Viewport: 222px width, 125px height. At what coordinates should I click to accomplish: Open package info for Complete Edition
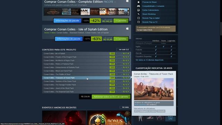coord(67,20)
